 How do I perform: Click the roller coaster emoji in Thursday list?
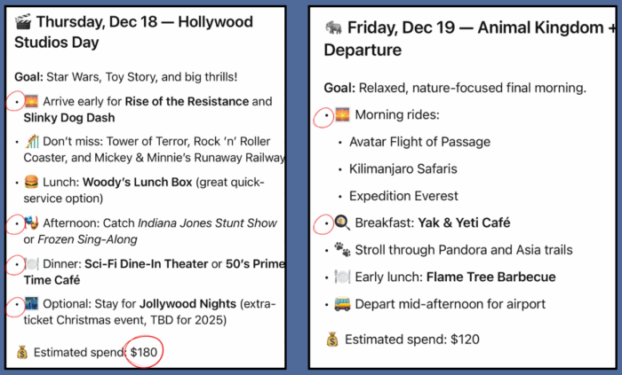31,142
